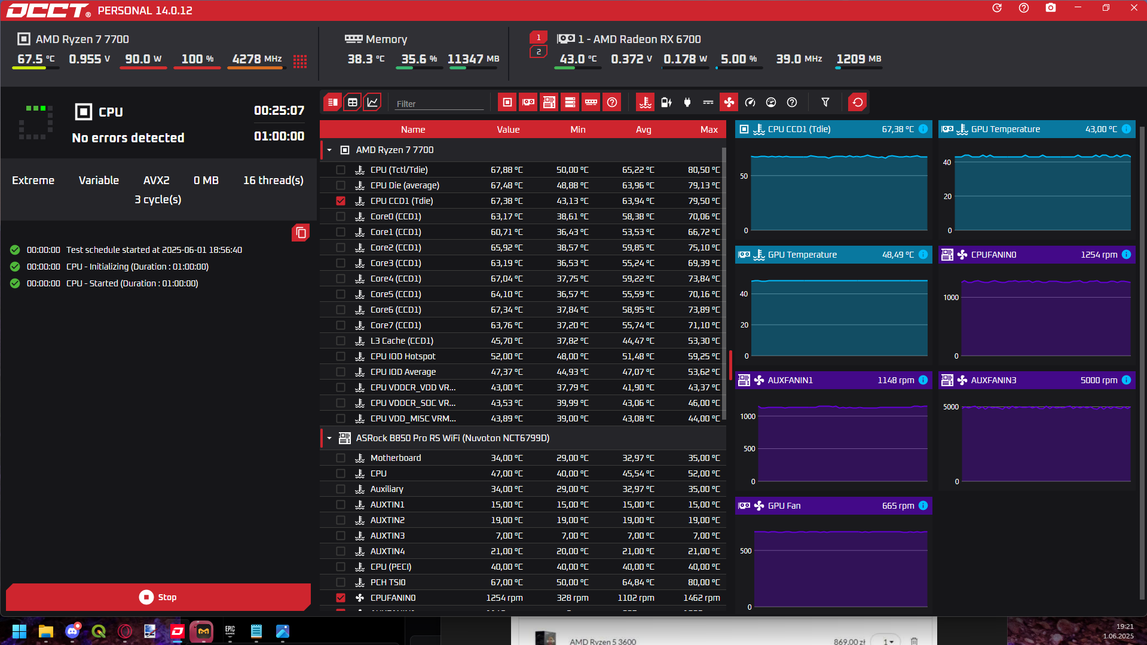
Task: Switch to the grid layout view icon
Action: tap(353, 102)
